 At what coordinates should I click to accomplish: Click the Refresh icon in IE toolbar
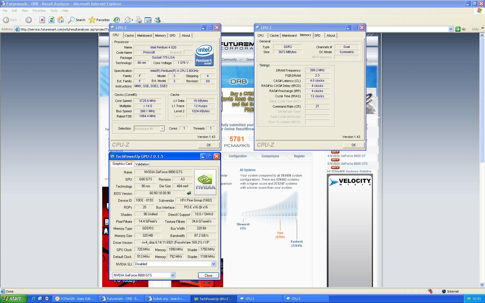[51, 20]
